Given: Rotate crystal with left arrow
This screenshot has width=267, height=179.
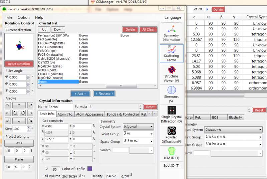Looking at the screenshot, I should click(x=8, y=113).
